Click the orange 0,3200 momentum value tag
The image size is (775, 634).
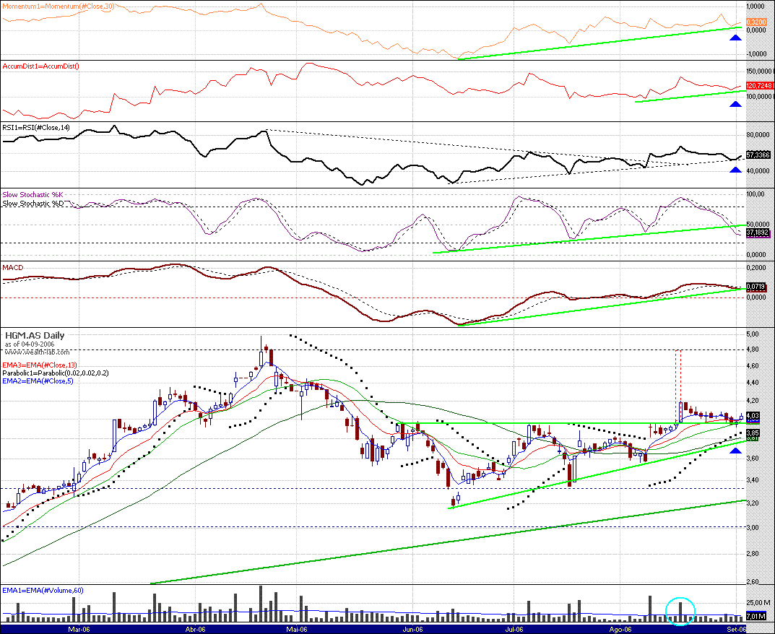pyautogui.click(x=756, y=22)
